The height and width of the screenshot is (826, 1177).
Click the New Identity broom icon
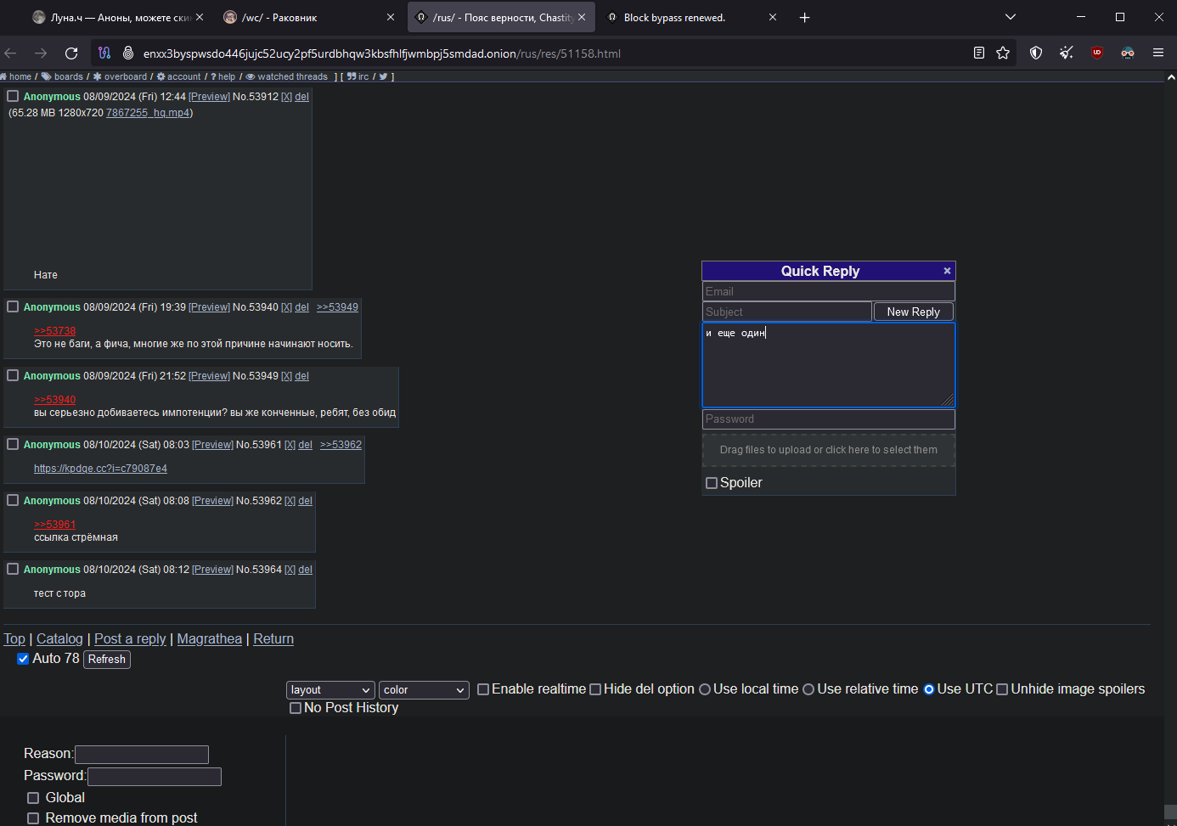click(x=1067, y=53)
